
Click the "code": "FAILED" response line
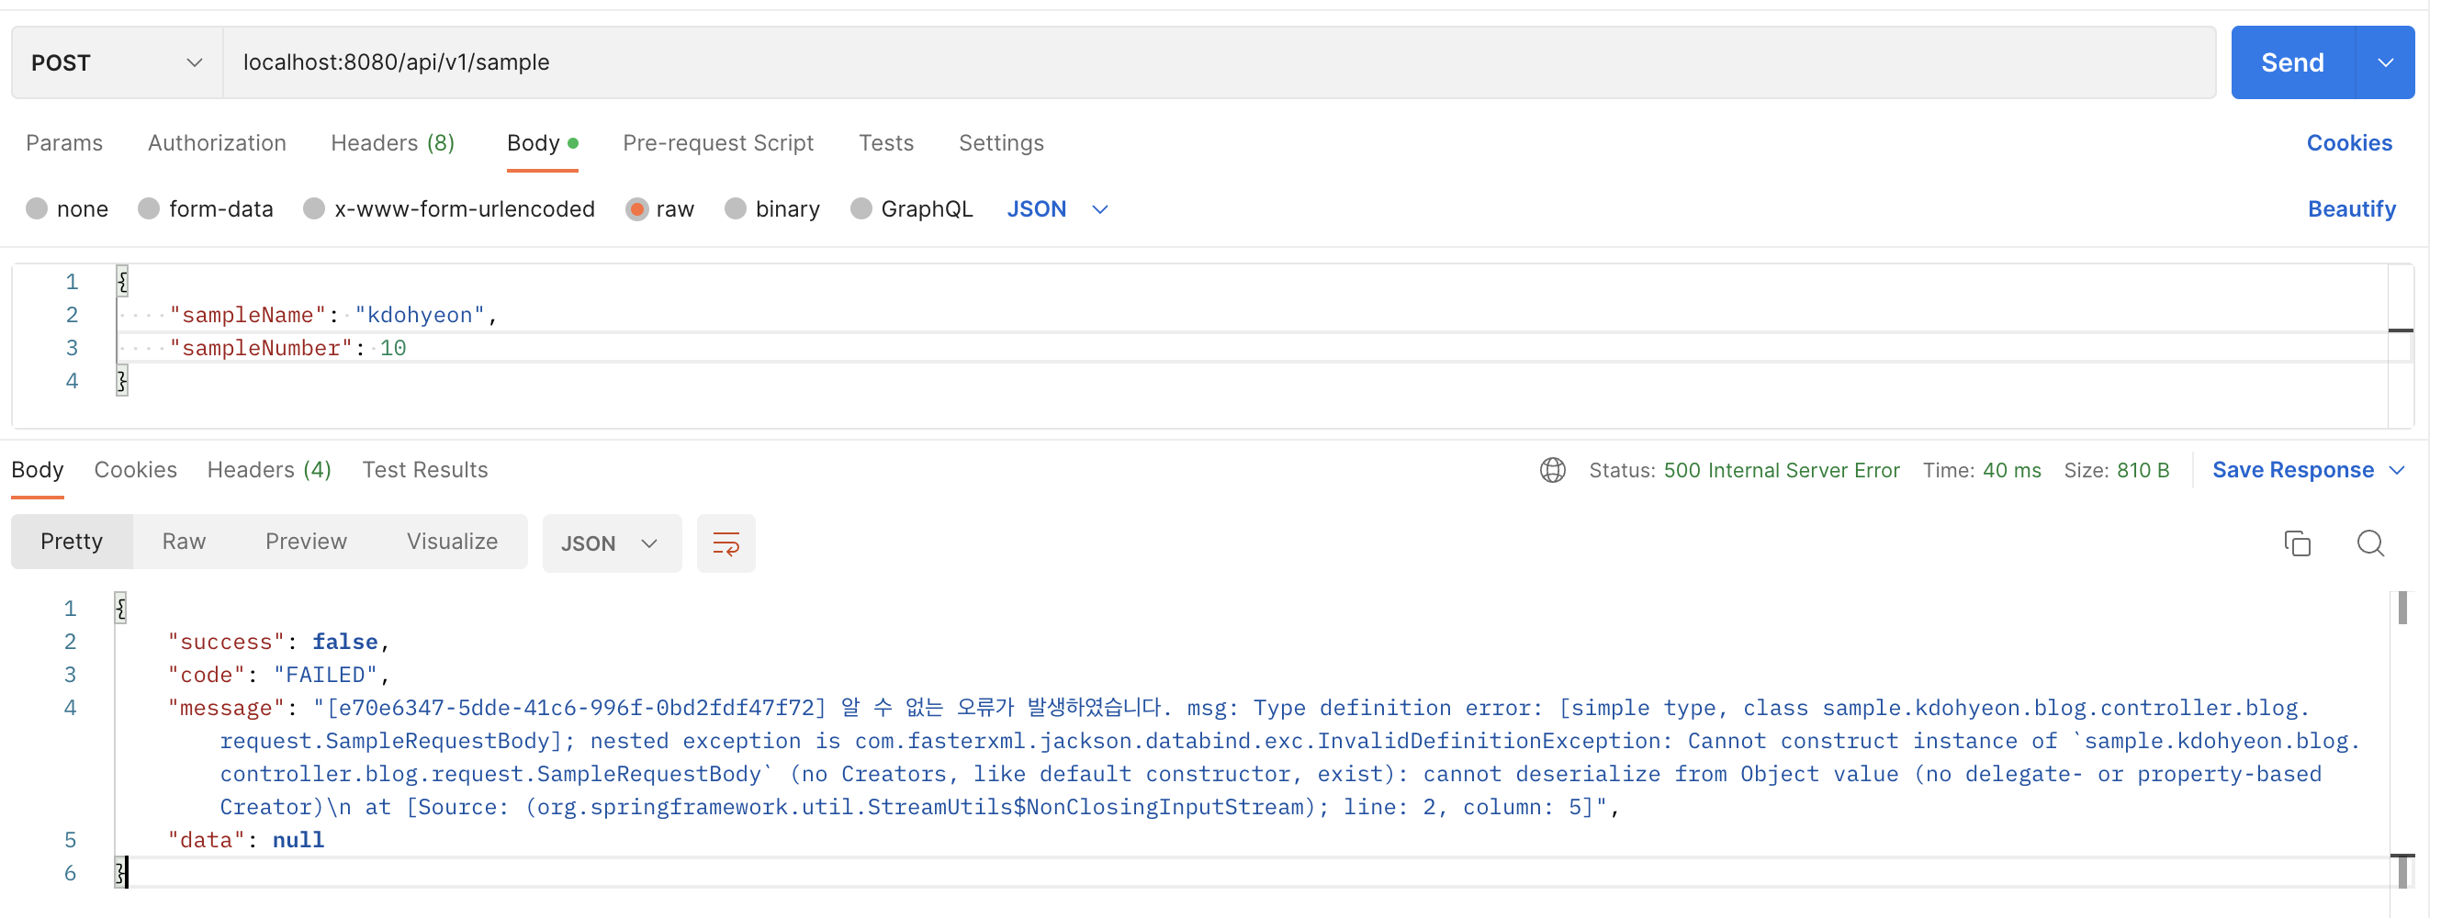278,675
